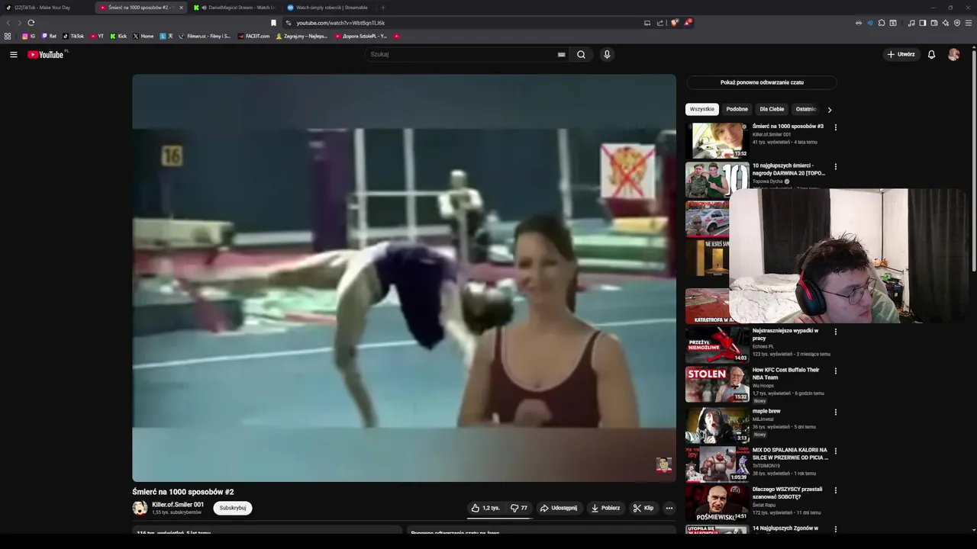Open options for 10 najgłupszych śmierci video
Viewport: 977px width, 549px height.
pyautogui.click(x=836, y=166)
